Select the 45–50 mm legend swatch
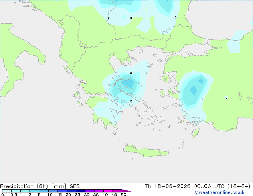The height and width of the screenshot is (196, 253). pyautogui.click(x=117, y=191)
